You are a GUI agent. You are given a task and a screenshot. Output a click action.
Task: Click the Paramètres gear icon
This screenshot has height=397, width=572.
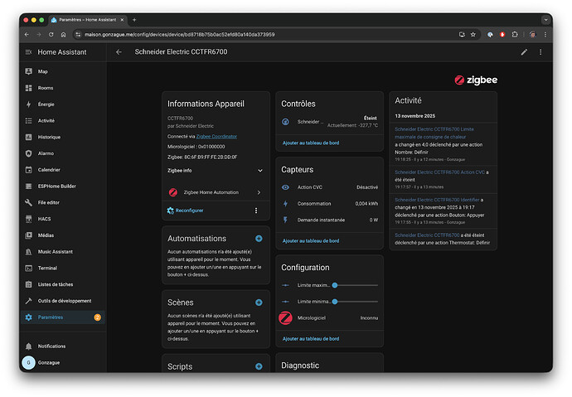[29, 317]
